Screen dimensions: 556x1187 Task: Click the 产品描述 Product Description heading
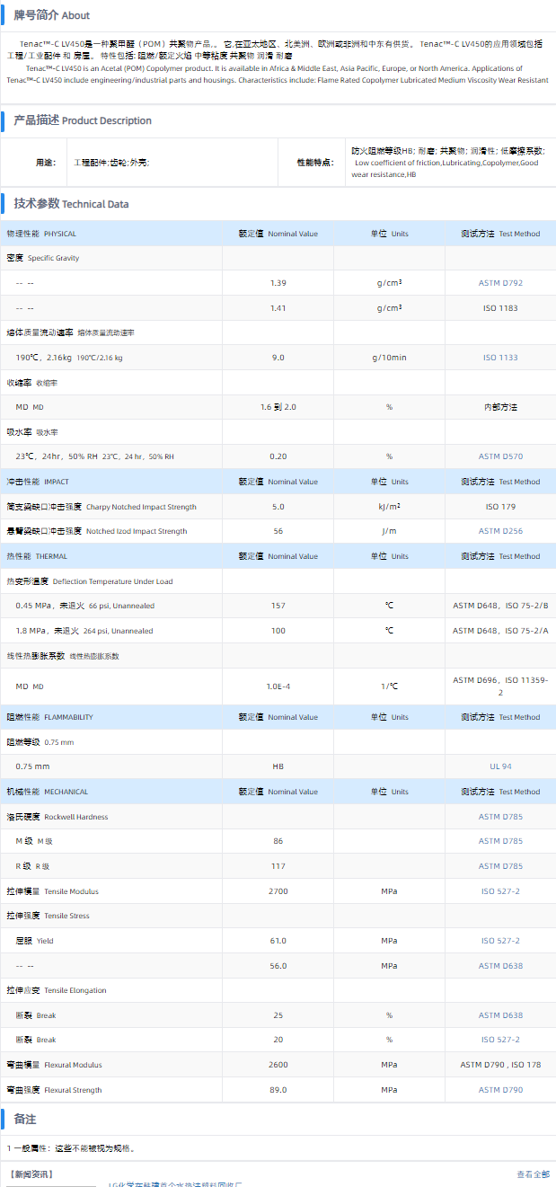coord(83,120)
